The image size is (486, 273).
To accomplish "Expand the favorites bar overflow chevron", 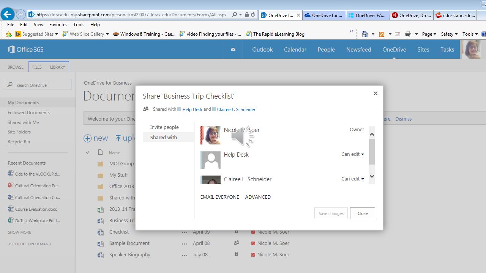I will click(351, 31).
